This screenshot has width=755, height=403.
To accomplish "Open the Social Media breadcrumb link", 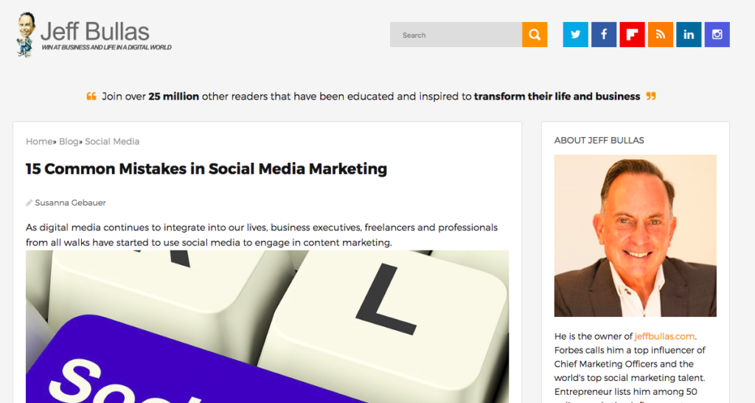I will (x=112, y=141).
